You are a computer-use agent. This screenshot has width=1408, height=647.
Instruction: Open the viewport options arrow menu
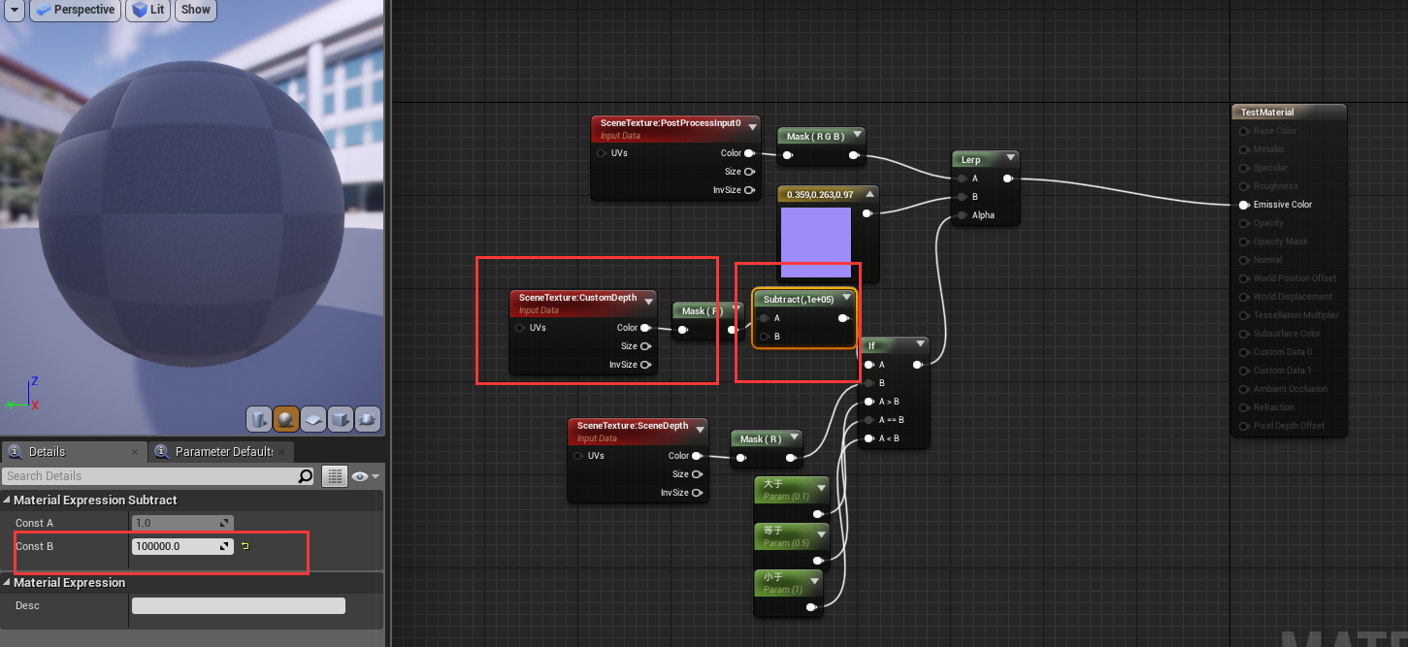(x=13, y=10)
